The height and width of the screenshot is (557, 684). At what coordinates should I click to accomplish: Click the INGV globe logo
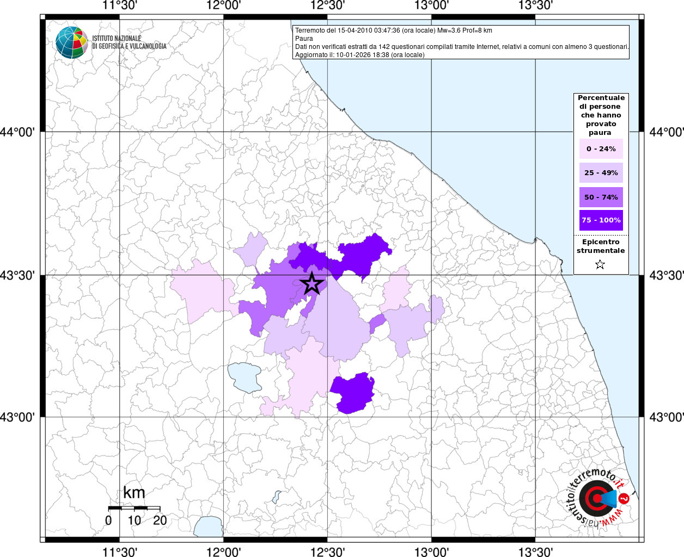click(71, 42)
